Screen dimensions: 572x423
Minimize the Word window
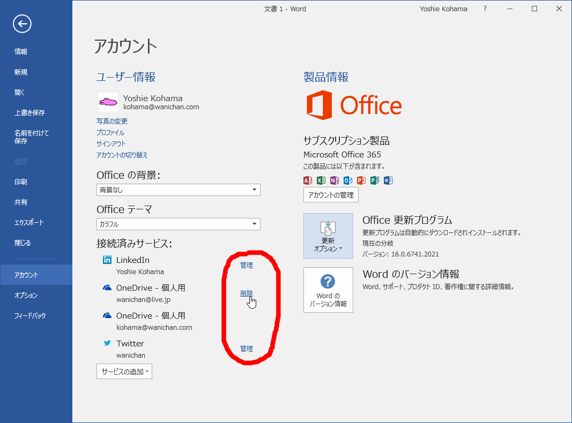click(510, 9)
